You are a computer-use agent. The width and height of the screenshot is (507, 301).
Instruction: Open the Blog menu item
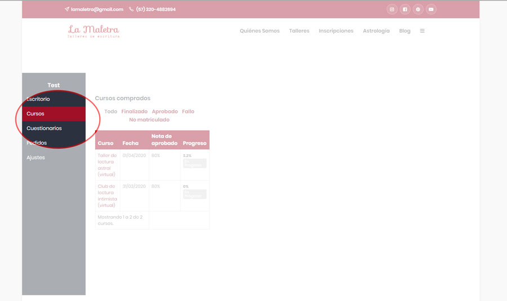[x=404, y=31]
